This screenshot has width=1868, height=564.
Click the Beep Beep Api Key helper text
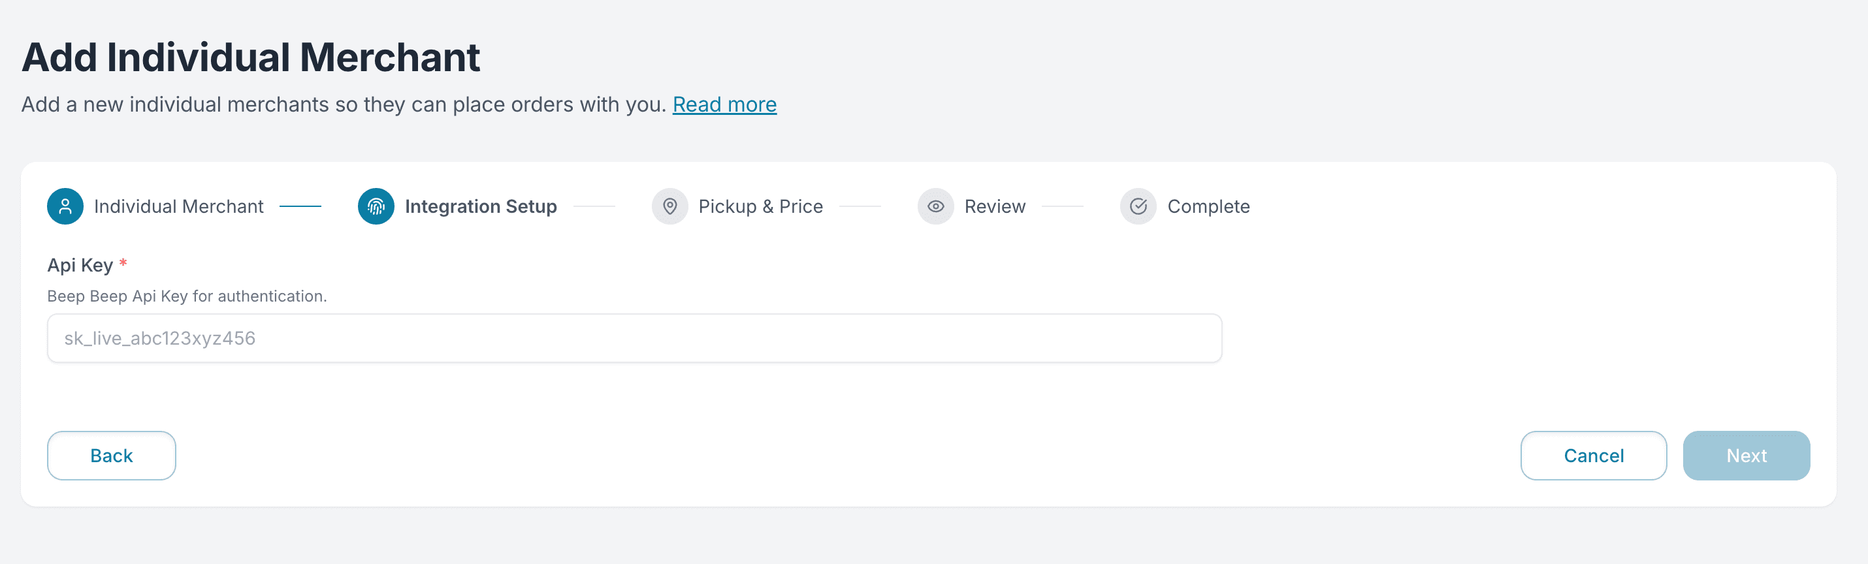(x=186, y=296)
